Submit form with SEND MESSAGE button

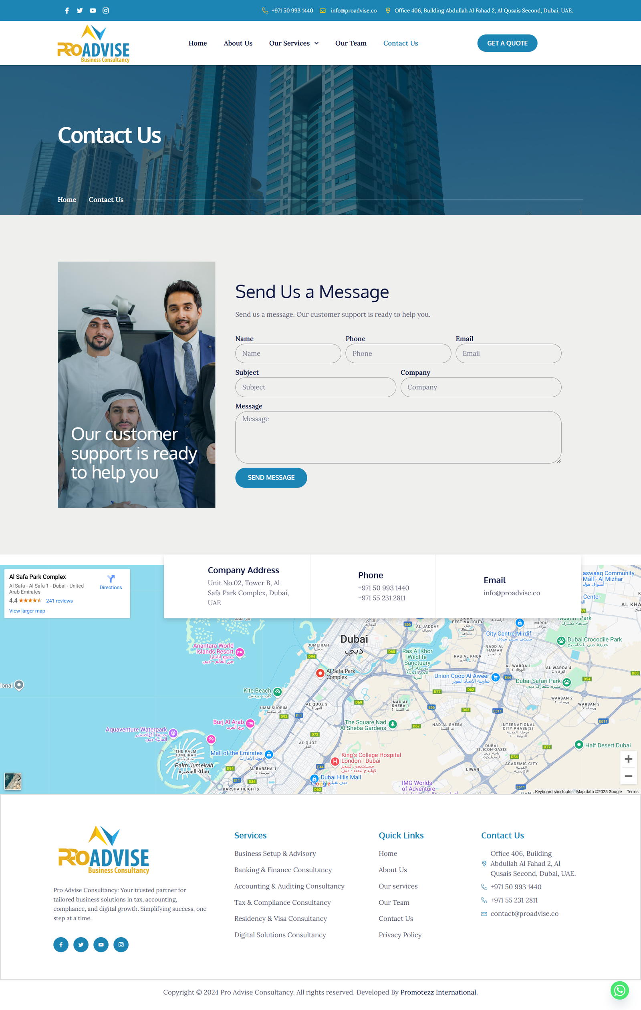(x=271, y=477)
